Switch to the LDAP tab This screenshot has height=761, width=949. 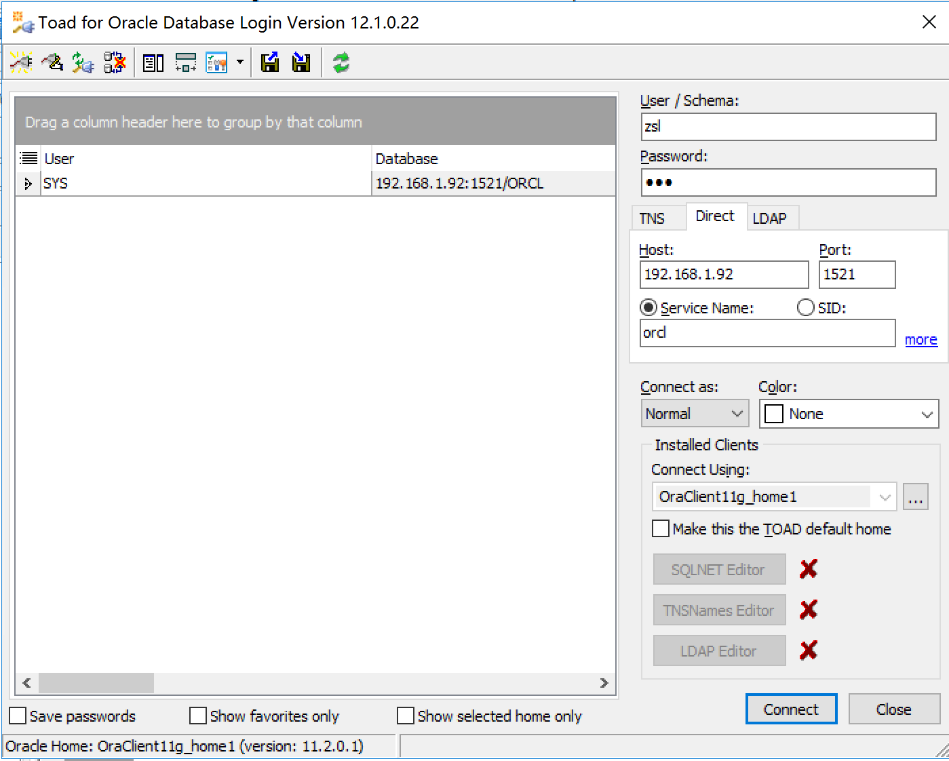(769, 218)
